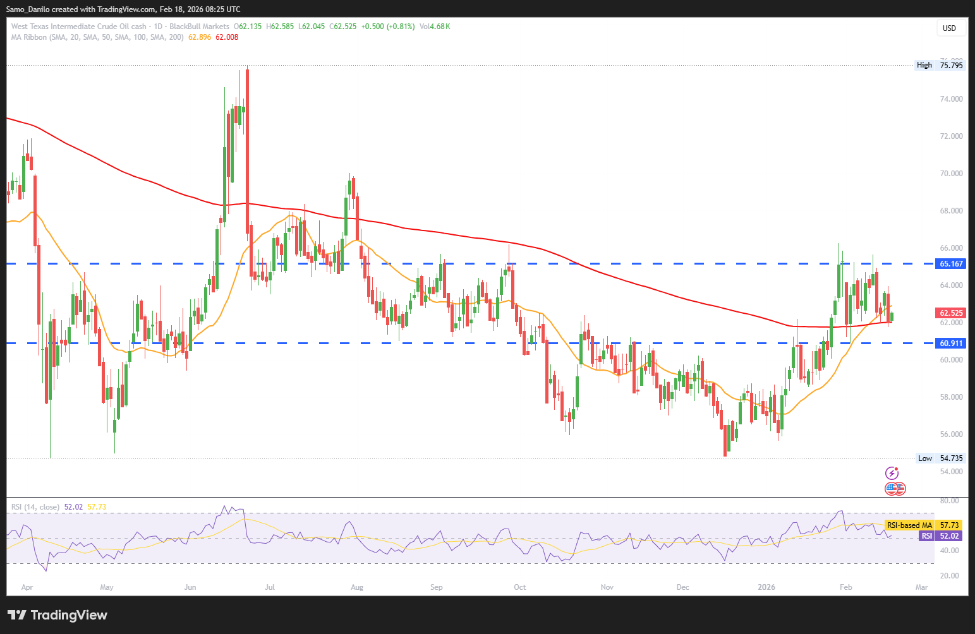Viewport: 975px width, 634px height.
Task: Click the TradingView logo at bottom left
Action: pos(58,615)
